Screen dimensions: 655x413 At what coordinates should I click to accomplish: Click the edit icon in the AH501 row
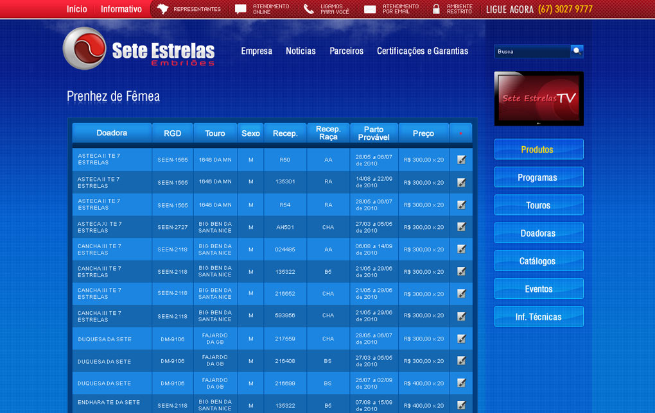tap(461, 227)
